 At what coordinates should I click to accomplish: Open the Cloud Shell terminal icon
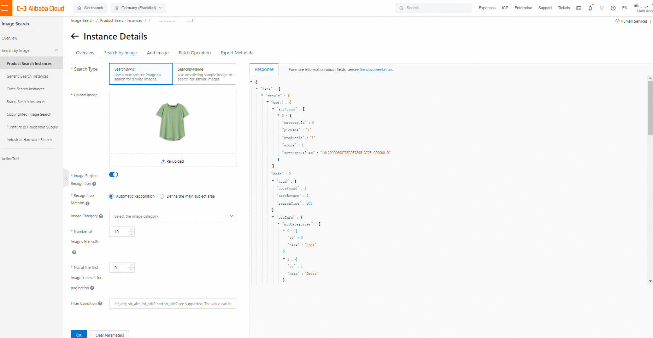579,8
